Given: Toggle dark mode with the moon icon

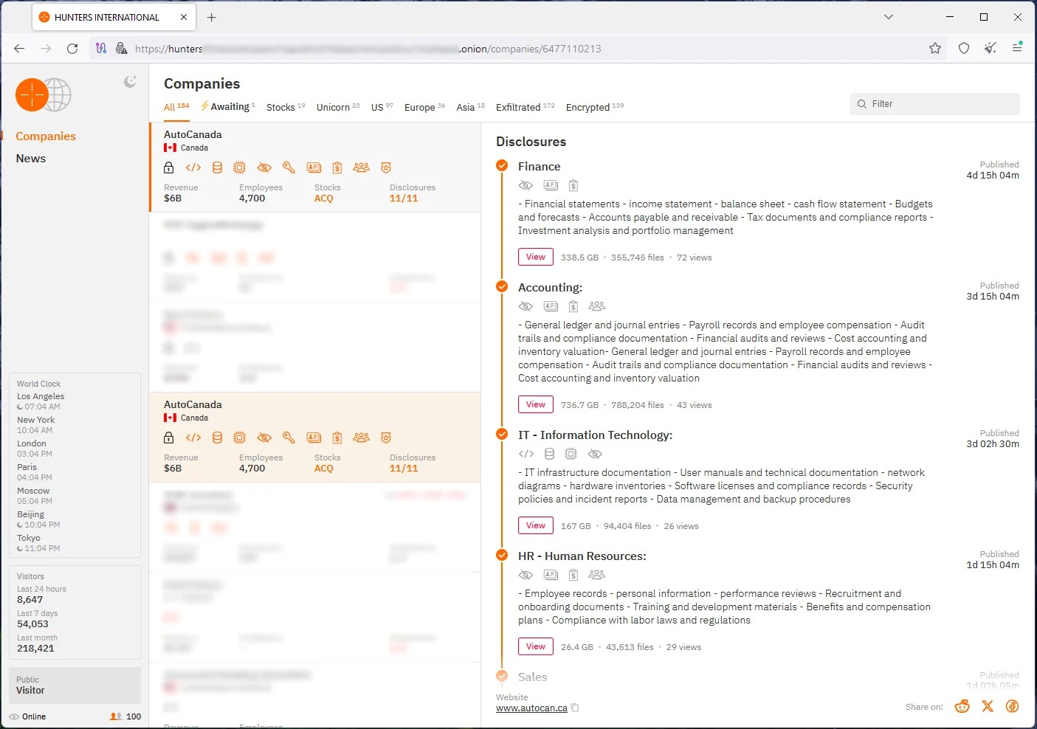Looking at the screenshot, I should point(130,82).
